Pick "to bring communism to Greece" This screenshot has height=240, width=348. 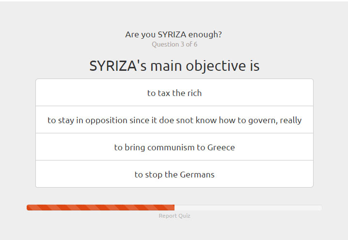click(174, 147)
